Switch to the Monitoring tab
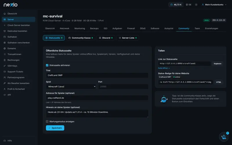Viewport: 232px width, 145px height. [79, 28]
